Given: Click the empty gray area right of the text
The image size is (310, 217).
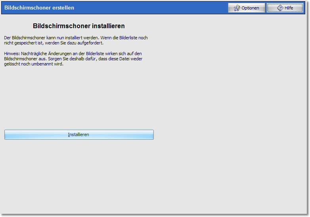Looking at the screenshot, I should pos(230,79).
